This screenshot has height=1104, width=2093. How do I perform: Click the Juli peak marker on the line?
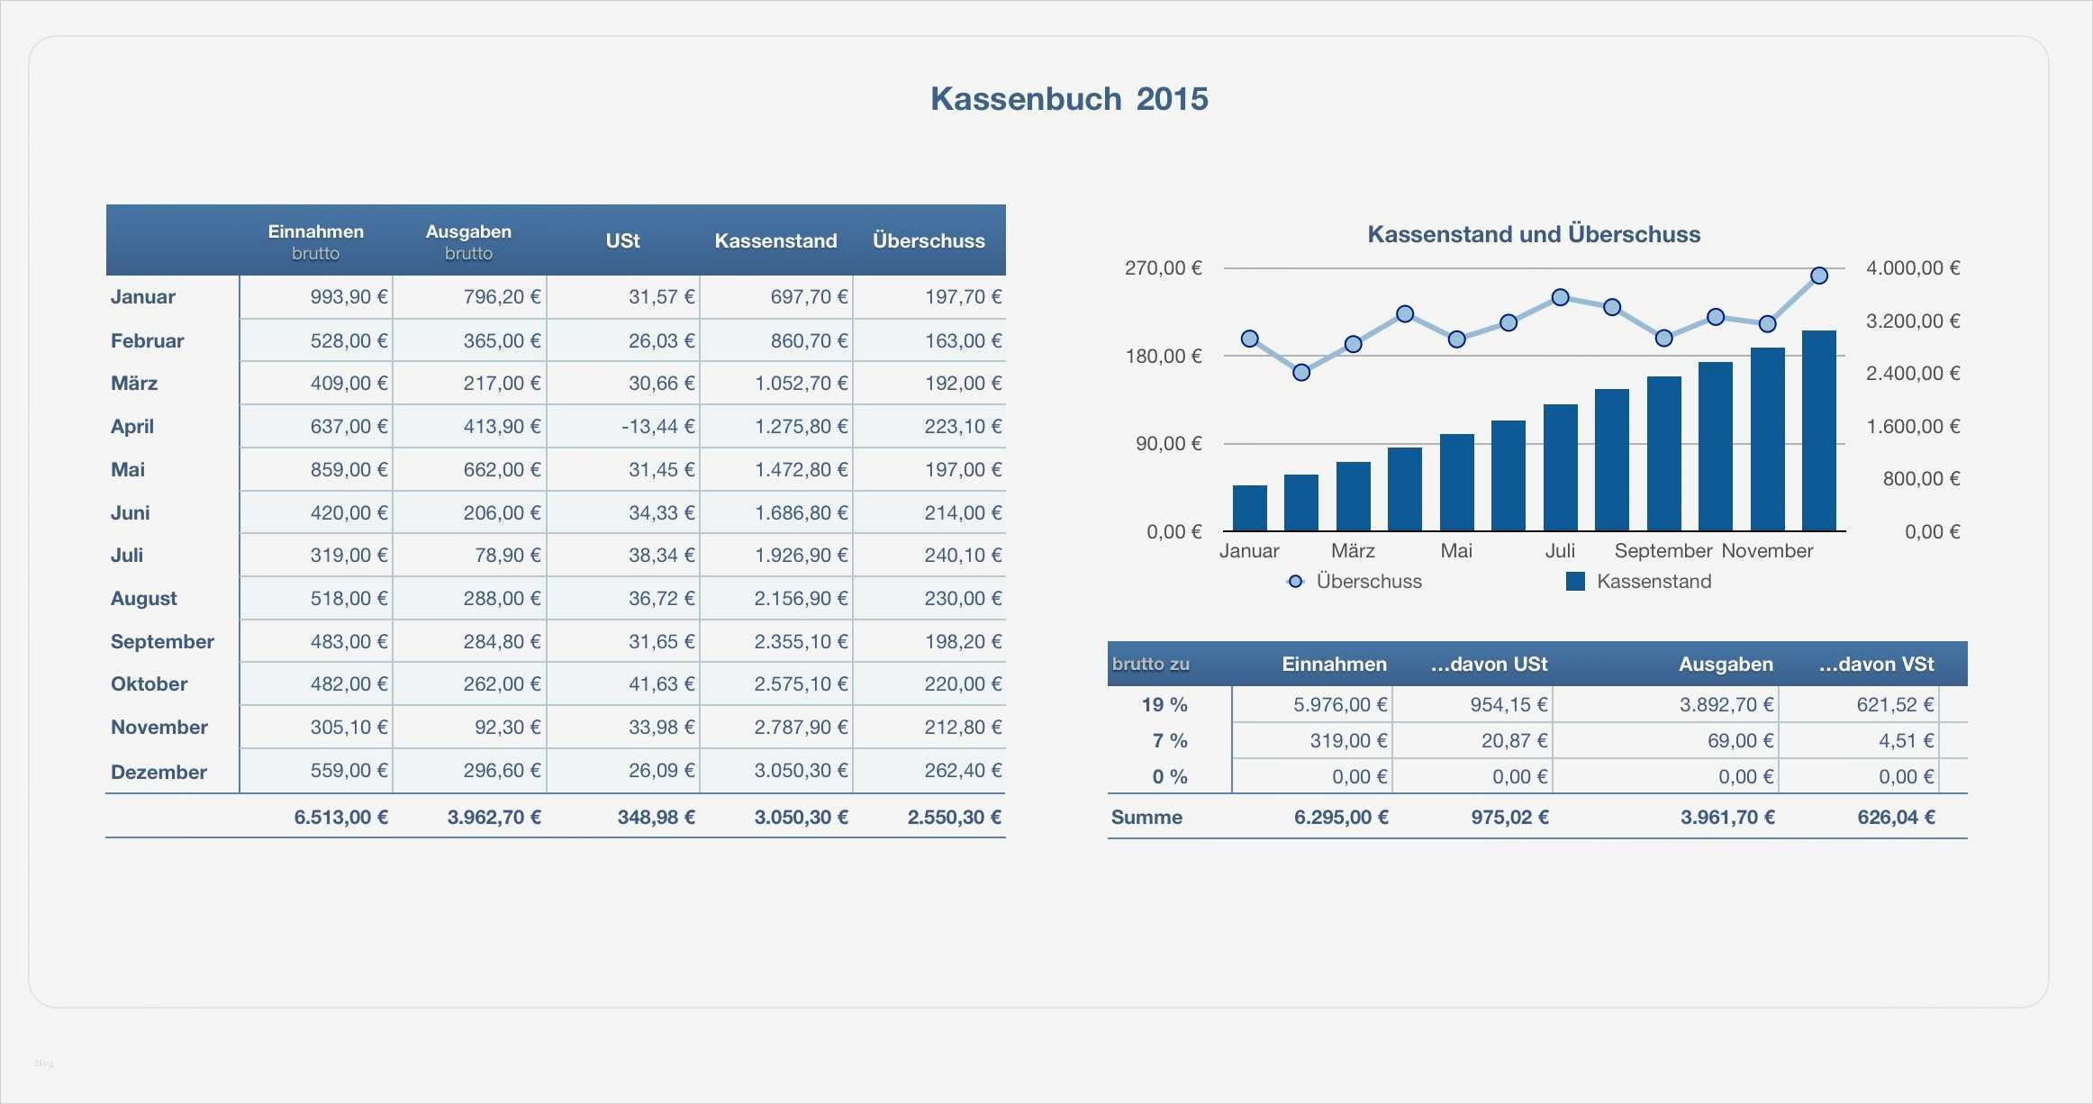tap(1560, 297)
